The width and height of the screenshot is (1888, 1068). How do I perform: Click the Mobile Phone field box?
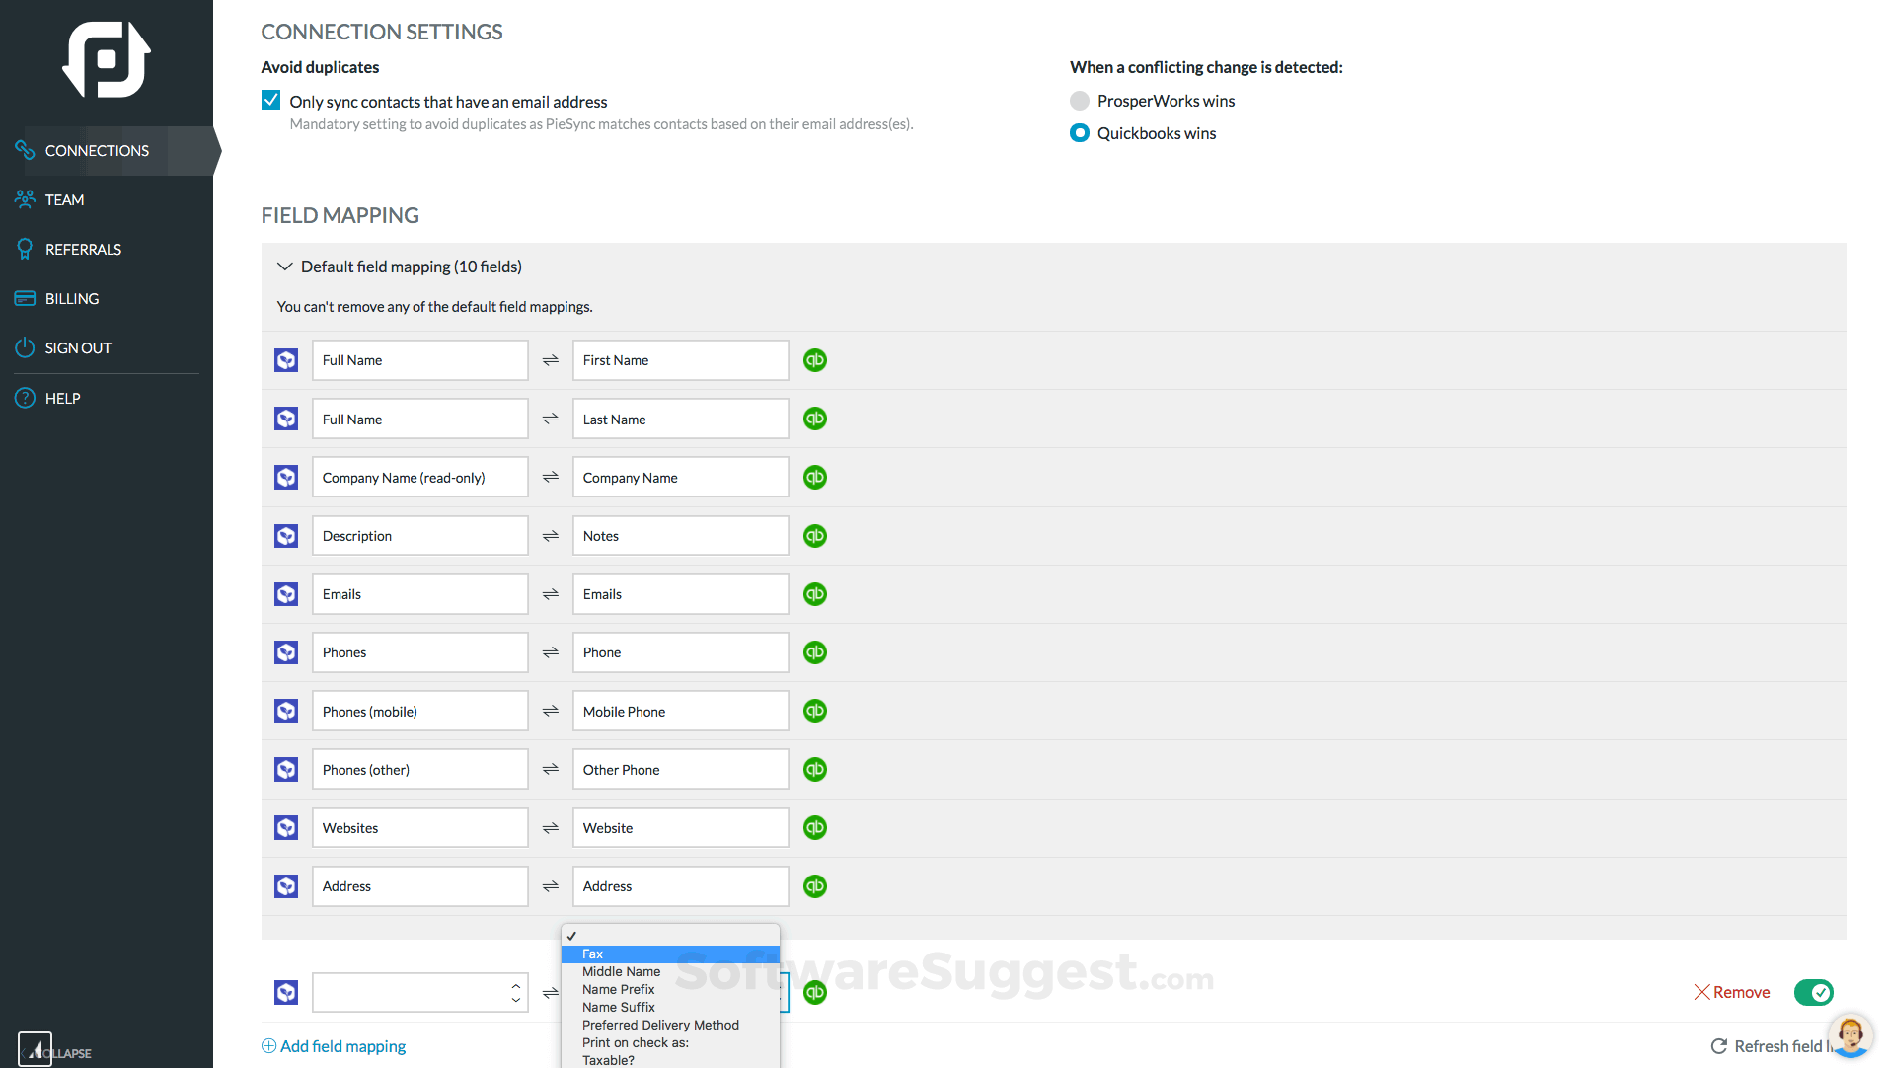point(681,711)
